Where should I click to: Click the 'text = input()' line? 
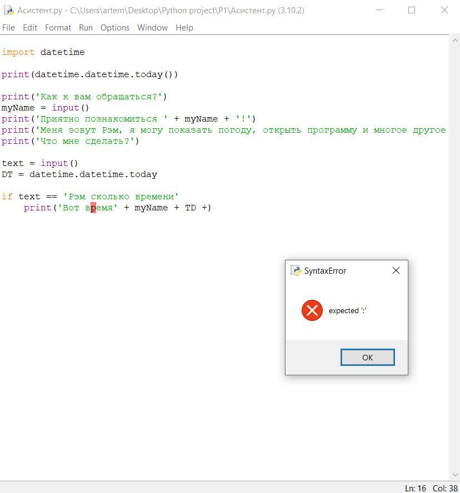[x=39, y=163]
